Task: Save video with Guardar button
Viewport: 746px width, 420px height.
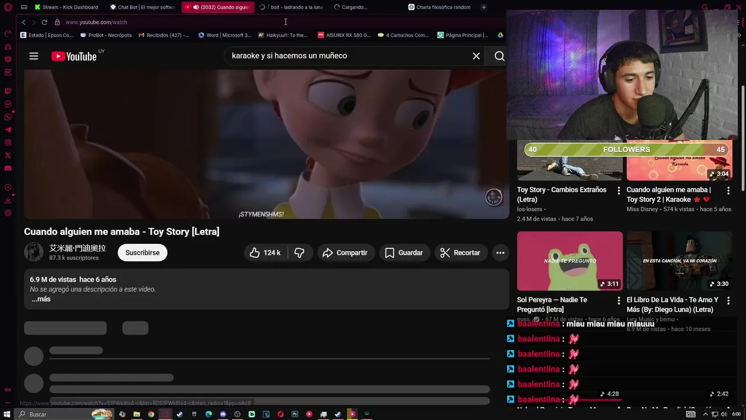Action: coord(404,253)
